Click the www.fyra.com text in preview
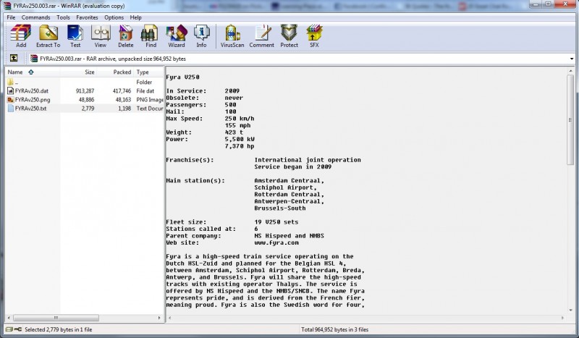Viewport: 579px width, 338px height. click(276, 242)
